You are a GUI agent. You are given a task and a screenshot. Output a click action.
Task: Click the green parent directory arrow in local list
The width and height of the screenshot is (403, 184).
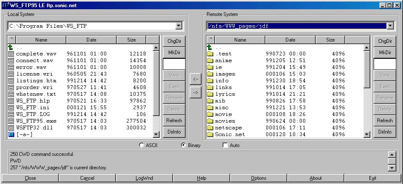pyautogui.click(x=11, y=47)
